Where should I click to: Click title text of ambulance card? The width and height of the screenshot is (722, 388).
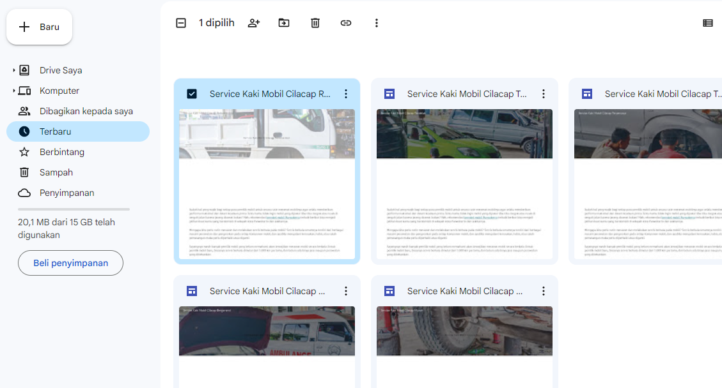(267, 291)
